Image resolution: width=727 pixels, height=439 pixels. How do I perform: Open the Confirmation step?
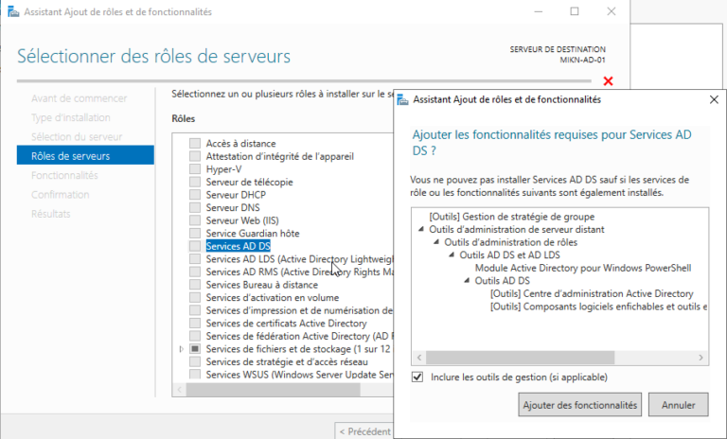[x=61, y=195]
